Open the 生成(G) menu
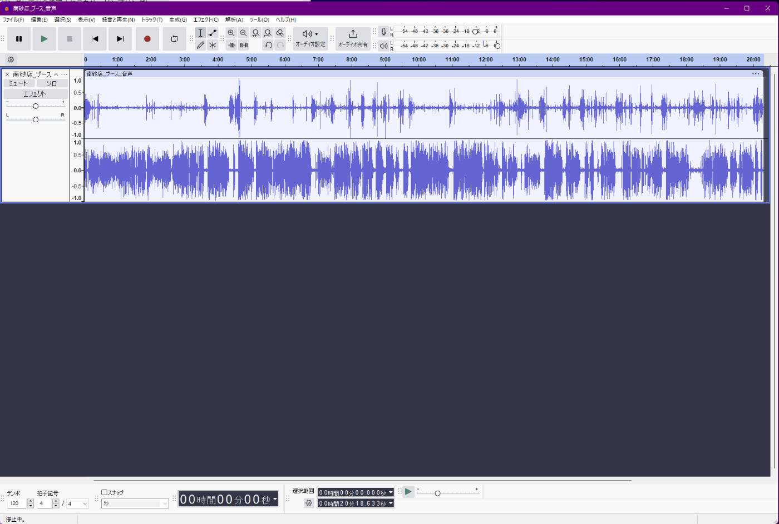This screenshot has height=524, width=779. 178,20
